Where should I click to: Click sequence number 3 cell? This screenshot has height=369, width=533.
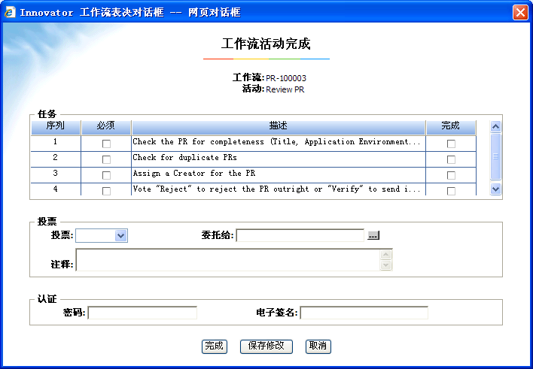(x=56, y=174)
